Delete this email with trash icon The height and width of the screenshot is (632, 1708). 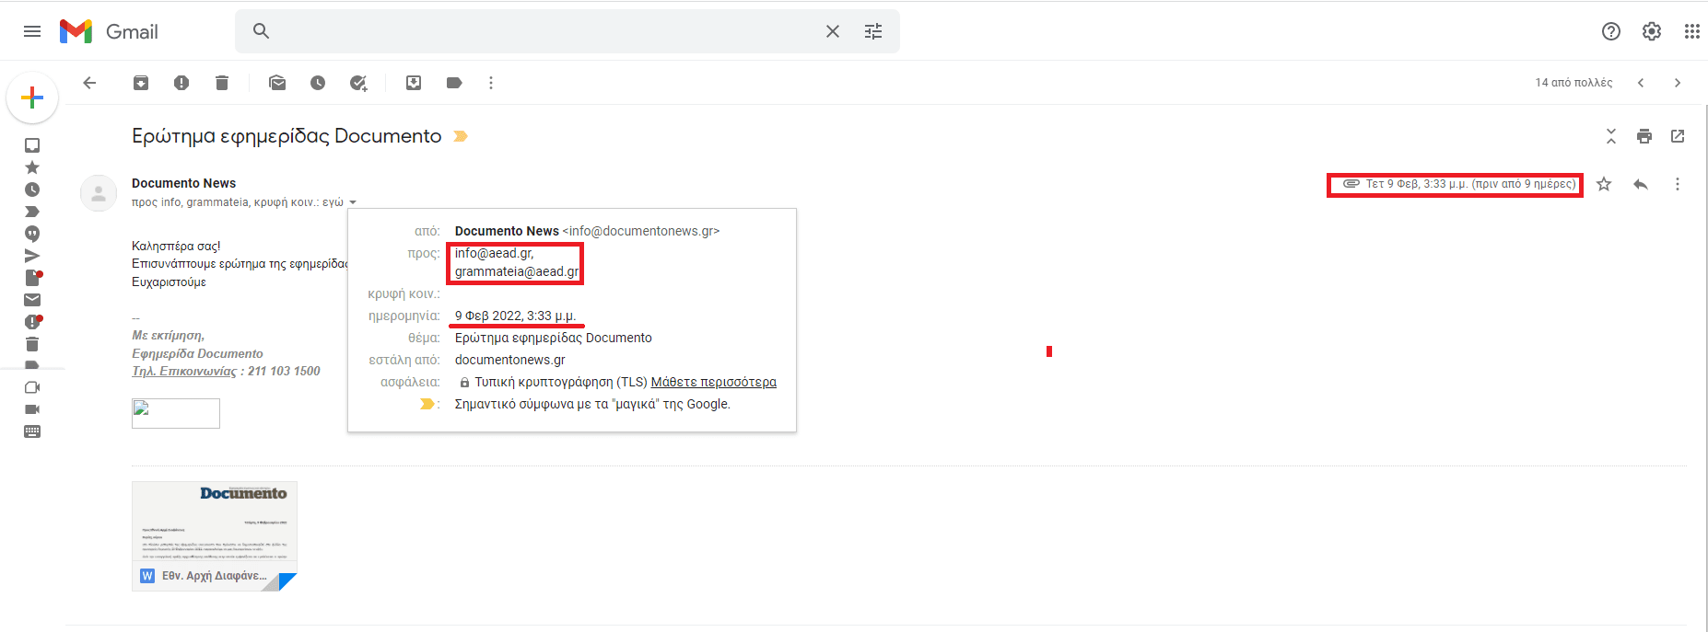coord(222,83)
